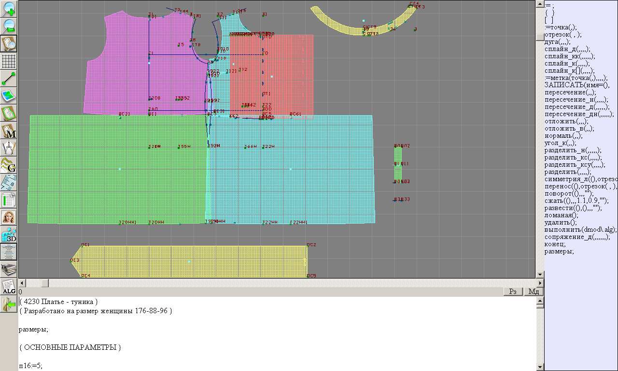Select the compass divider tool icon
The height and width of the screenshot is (371, 618).
click(9, 148)
